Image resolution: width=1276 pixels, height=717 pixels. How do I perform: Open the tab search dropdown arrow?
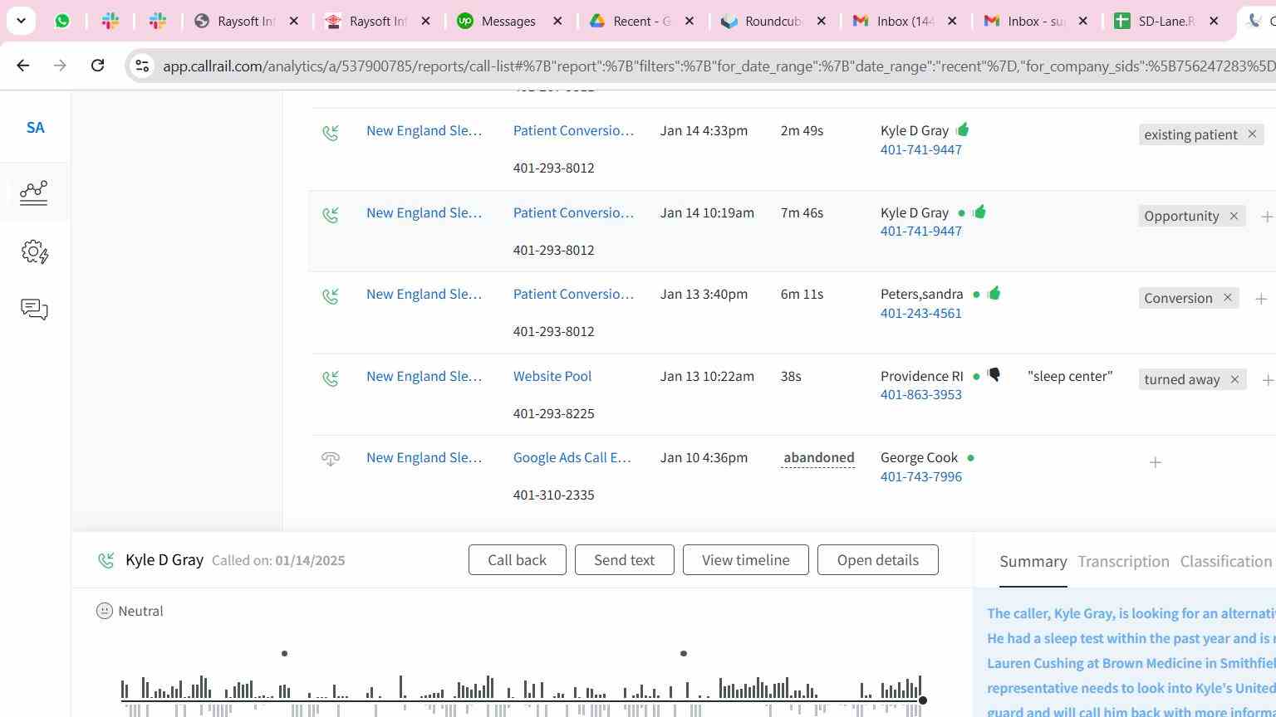(x=21, y=21)
